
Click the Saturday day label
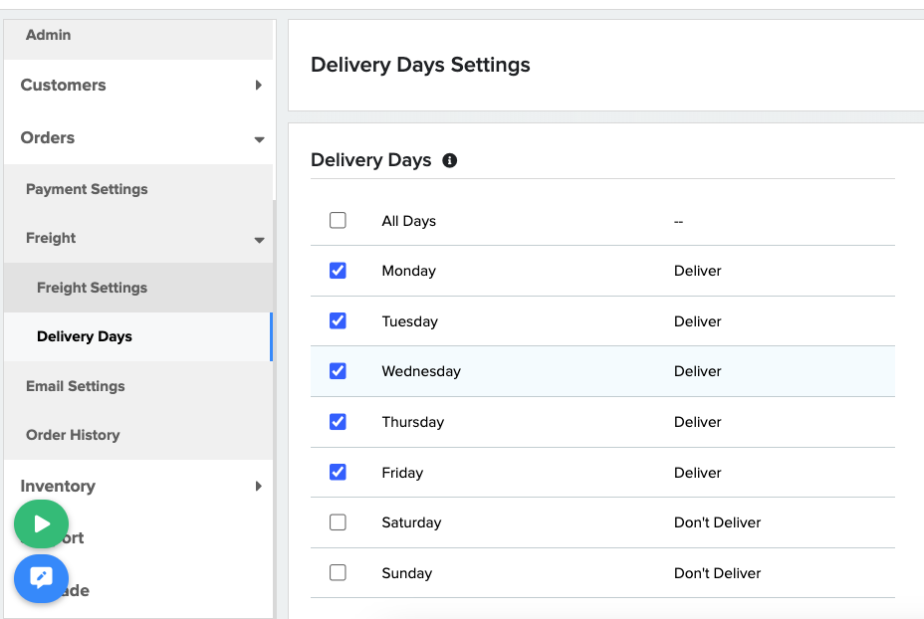click(411, 522)
